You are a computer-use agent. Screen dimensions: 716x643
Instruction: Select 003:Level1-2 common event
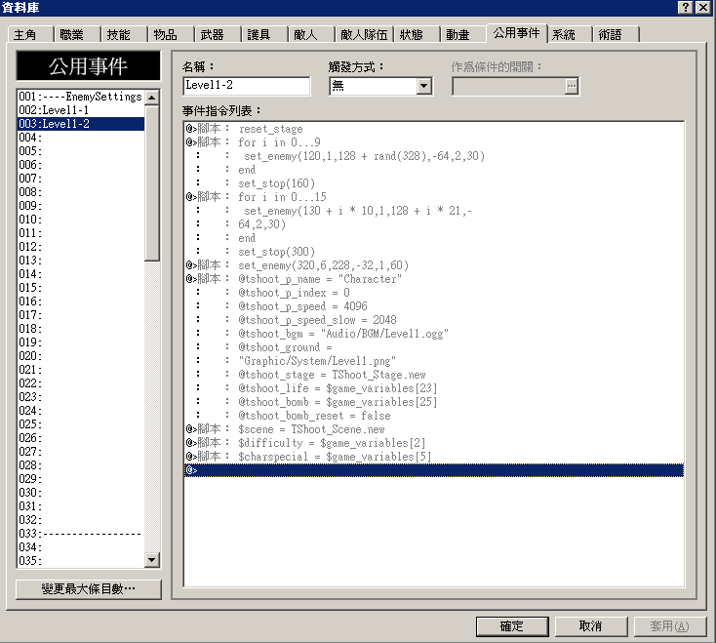click(x=81, y=124)
